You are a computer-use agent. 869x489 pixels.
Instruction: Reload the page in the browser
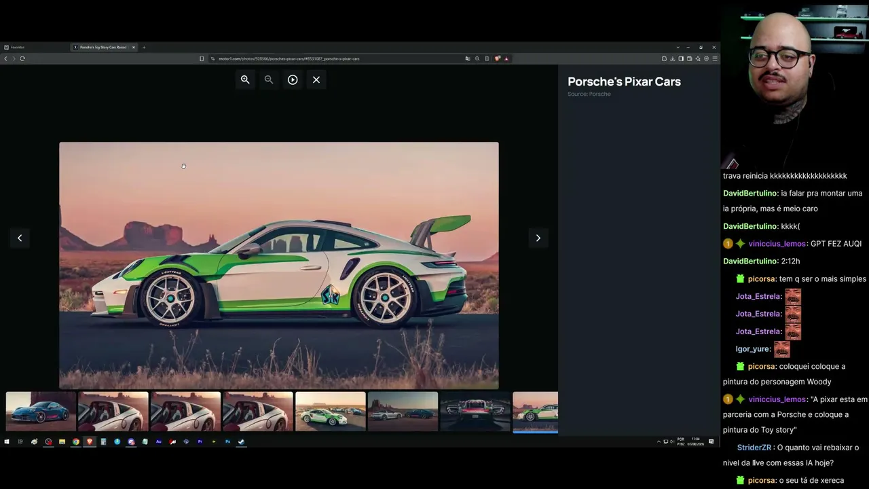click(22, 58)
